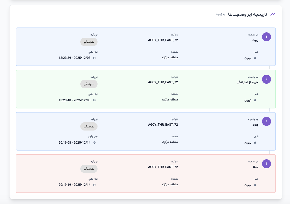This screenshot has width=290, height=204.
Task: Click the purple step number 4 badge
Action: (x=266, y=164)
